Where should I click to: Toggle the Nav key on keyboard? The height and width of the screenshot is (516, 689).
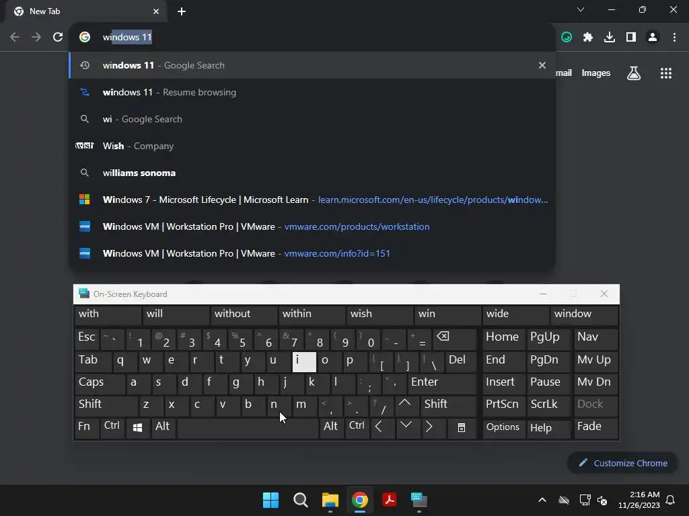pos(596,339)
